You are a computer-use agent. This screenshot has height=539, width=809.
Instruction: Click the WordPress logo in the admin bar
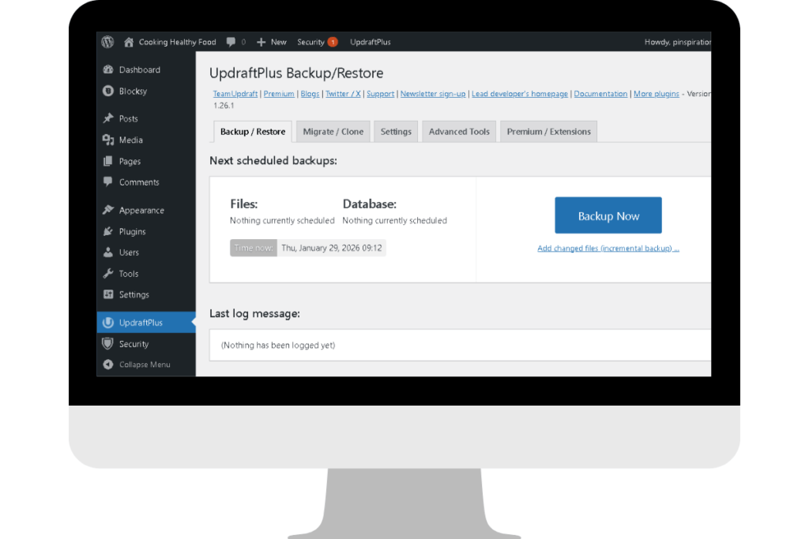(x=107, y=42)
